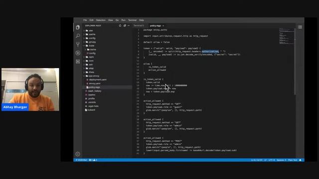Click the 'is_token_valid {' rule definition line

(153, 79)
